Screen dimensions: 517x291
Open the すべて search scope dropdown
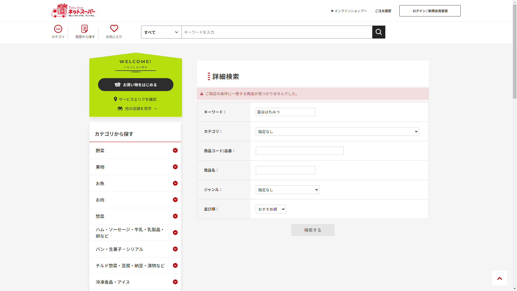[161, 32]
